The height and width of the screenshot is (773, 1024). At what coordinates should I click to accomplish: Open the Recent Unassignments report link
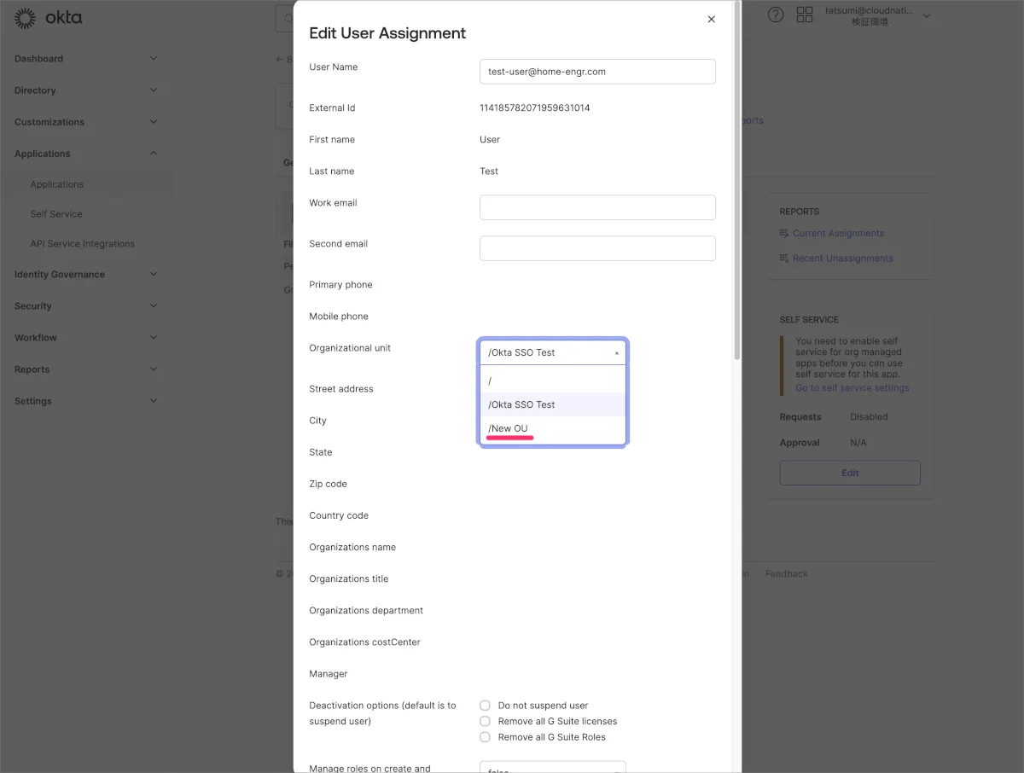point(843,258)
